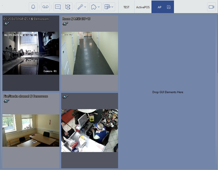The height and width of the screenshot is (170, 218).
Task: Click planet icon under Fire/Smoke channel title
Action: point(6,101)
